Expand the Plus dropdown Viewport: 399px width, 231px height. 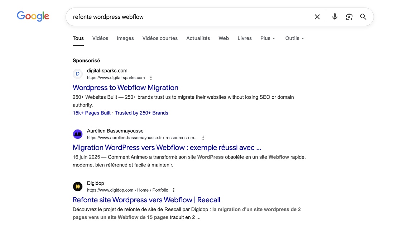tap(268, 38)
